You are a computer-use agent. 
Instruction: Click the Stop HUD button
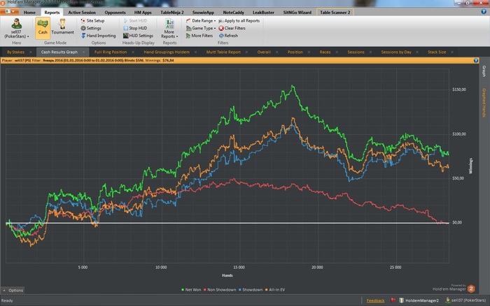pyautogui.click(x=135, y=28)
